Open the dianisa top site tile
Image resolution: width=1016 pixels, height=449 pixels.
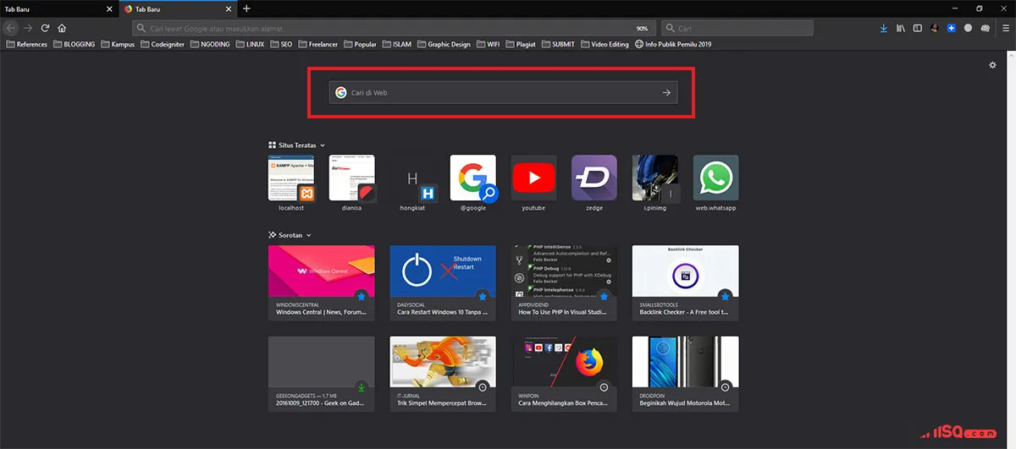(x=352, y=183)
